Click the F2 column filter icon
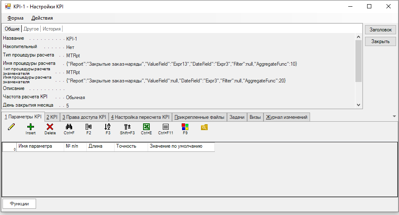The image size is (399, 215). (89, 127)
